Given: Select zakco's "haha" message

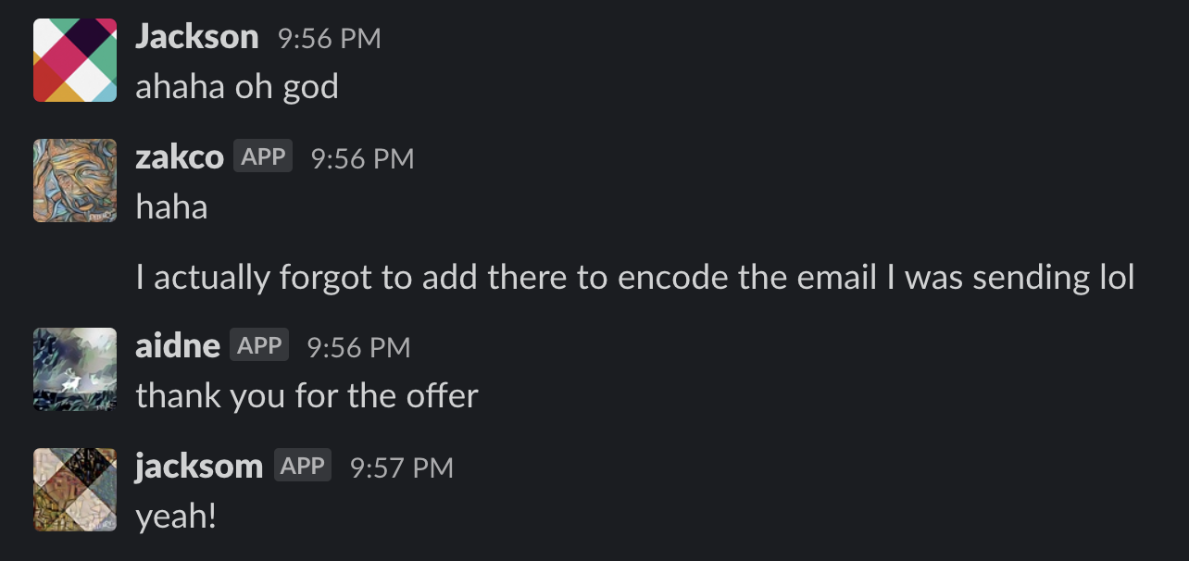Looking at the screenshot, I should 171,207.
